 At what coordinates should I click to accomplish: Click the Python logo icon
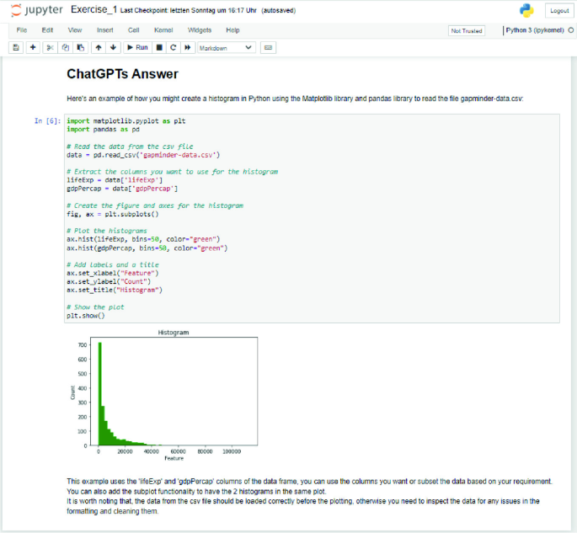pyautogui.click(x=526, y=10)
